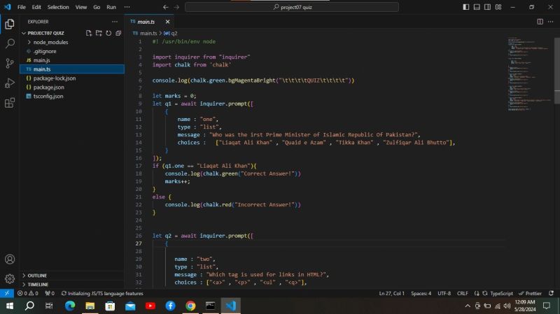Image resolution: width=560 pixels, height=314 pixels.
Task: Go back in navigation history
Action: point(165,7)
